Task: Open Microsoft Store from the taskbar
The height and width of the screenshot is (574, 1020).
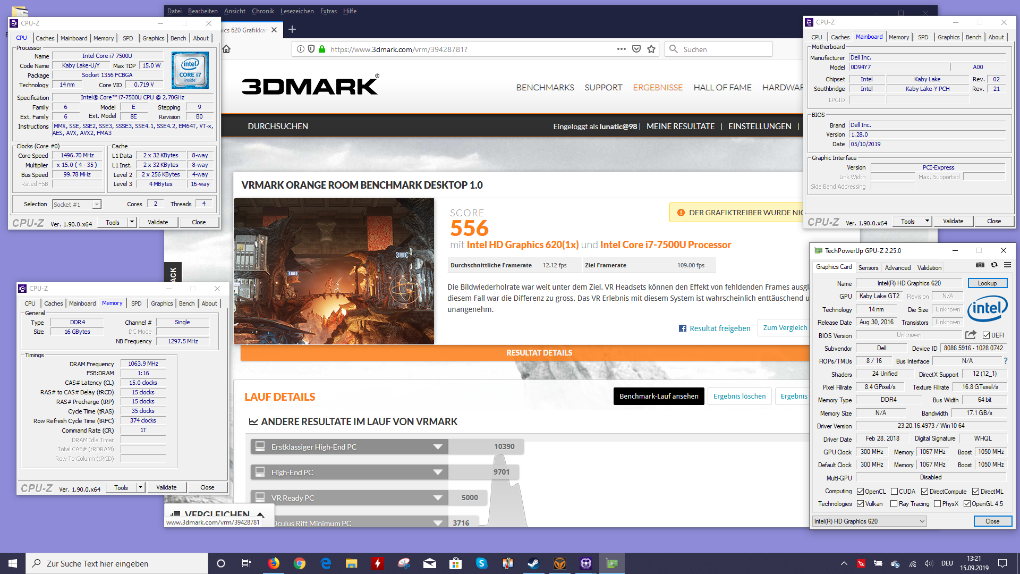Action: 455,563
